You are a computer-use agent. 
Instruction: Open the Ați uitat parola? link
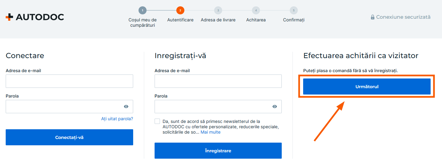click(117, 119)
